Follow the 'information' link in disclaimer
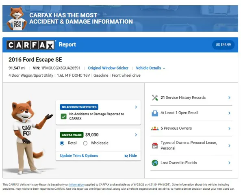Screen dimensions: 241x195 76,184
